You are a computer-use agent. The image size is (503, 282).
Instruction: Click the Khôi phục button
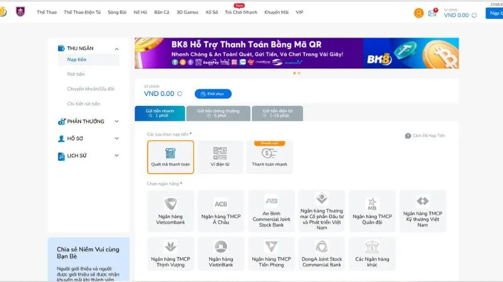[x=213, y=93]
